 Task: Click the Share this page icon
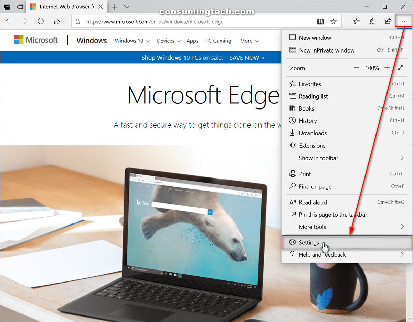coord(388,22)
